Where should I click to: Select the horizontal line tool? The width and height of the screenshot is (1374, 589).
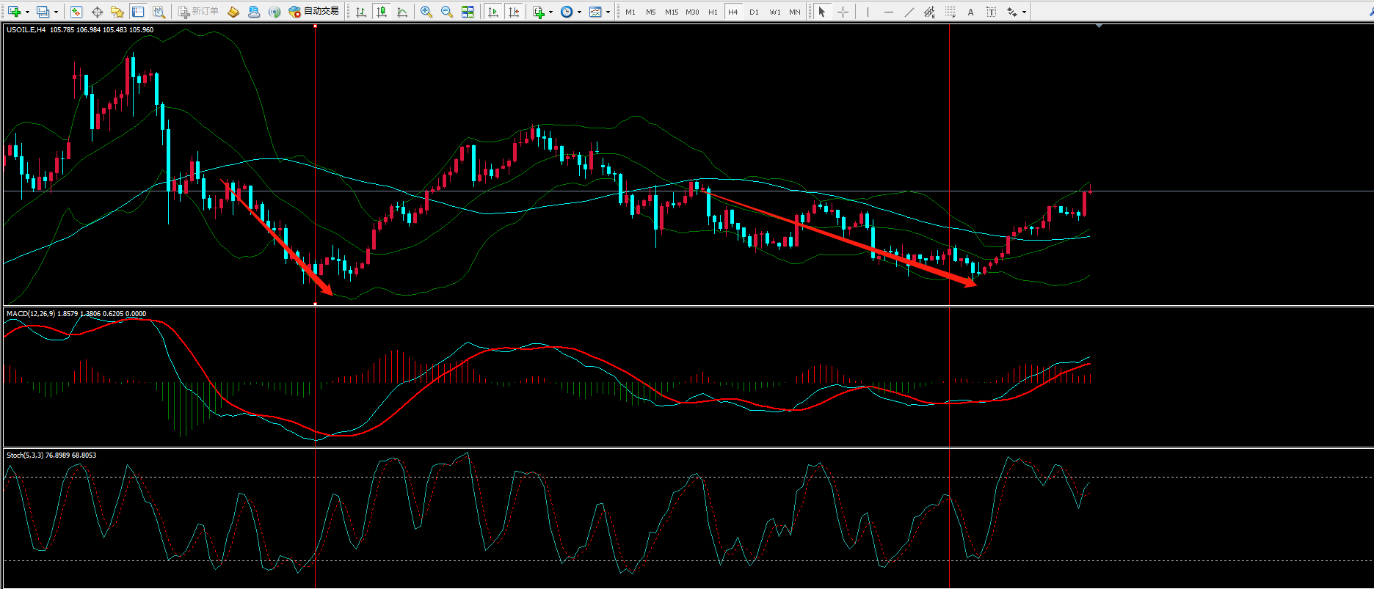(889, 12)
